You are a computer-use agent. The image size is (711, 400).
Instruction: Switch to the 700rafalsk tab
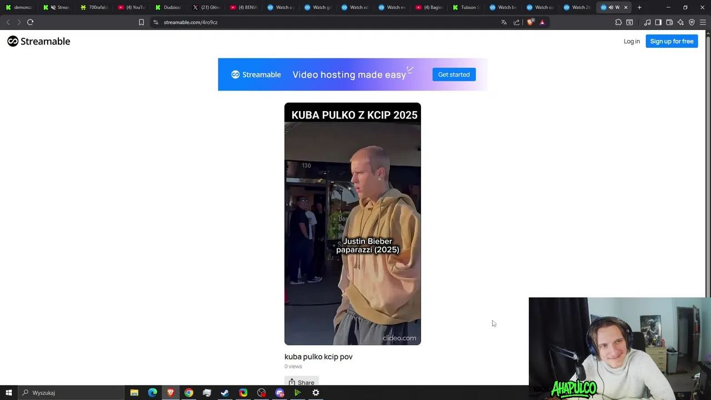point(94,7)
